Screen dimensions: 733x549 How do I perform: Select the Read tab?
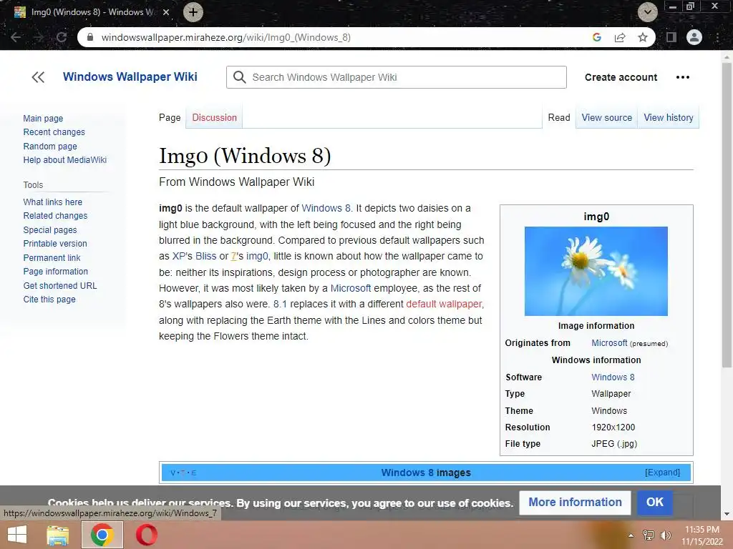(x=559, y=118)
